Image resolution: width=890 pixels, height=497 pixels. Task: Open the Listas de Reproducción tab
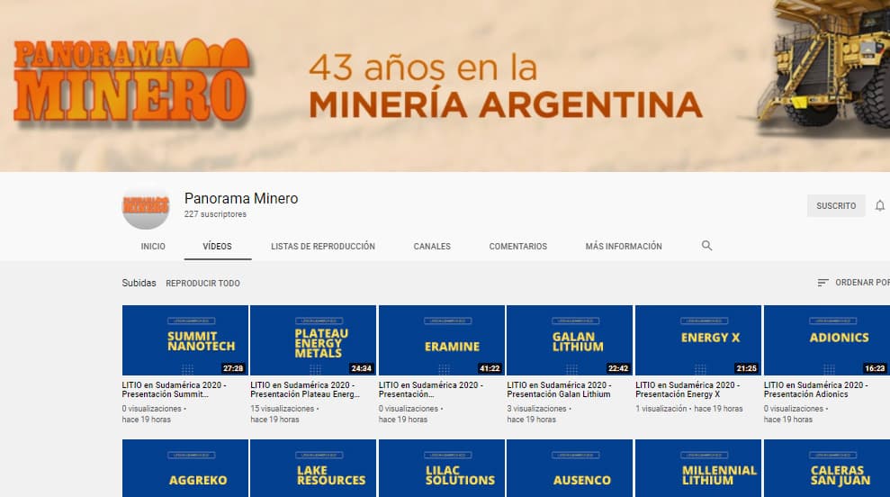tap(323, 246)
